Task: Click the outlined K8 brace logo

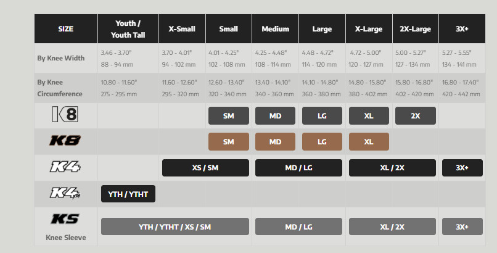Action: click(65, 114)
